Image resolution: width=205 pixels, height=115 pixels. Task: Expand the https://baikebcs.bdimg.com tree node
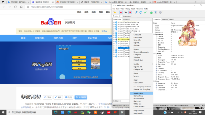point(114,31)
